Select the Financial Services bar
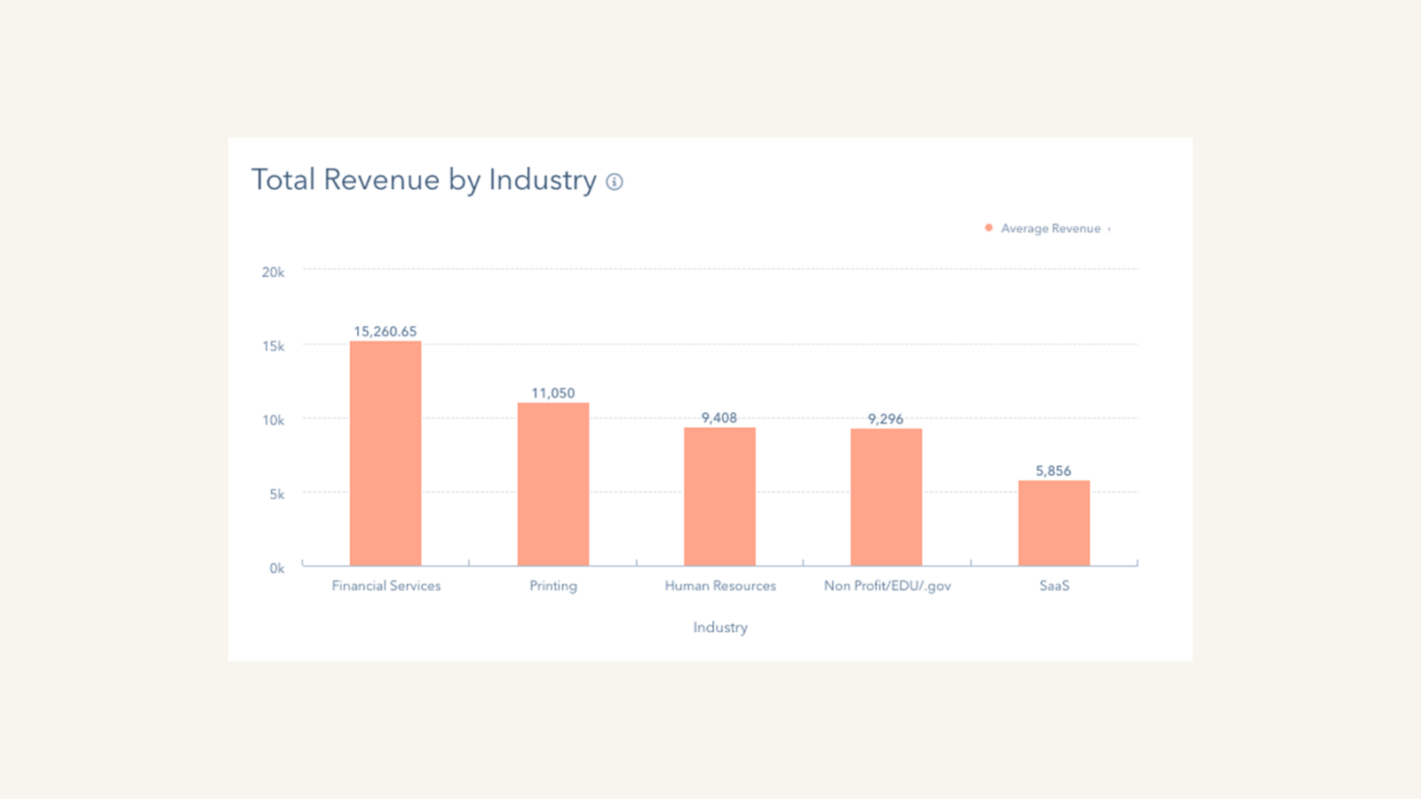This screenshot has width=1421, height=799. pos(386,453)
